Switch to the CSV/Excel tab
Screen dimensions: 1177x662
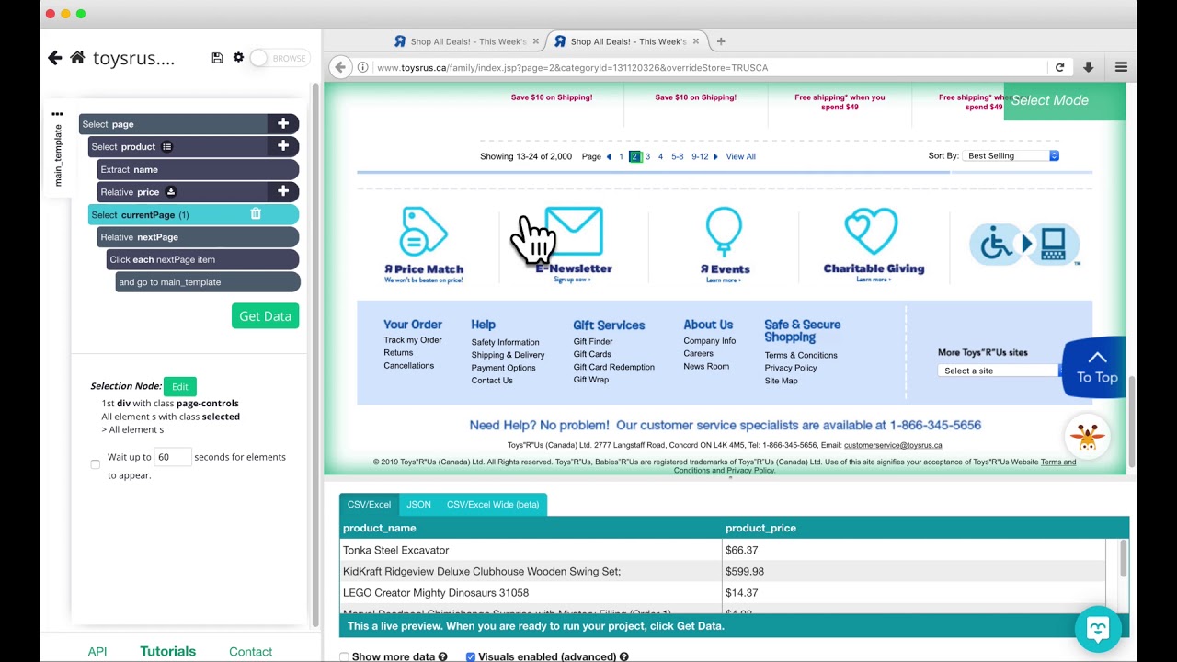pyautogui.click(x=369, y=504)
